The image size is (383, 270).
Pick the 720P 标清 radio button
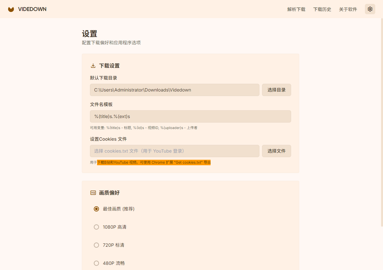pyautogui.click(x=96, y=245)
